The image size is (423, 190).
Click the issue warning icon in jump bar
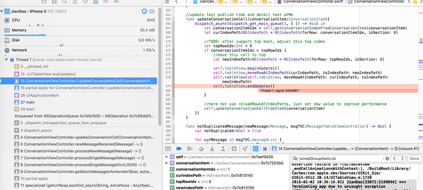[x=415, y=2]
